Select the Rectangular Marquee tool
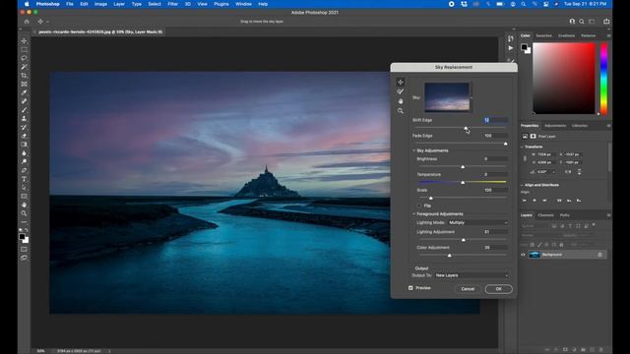Screen dimensions: 630x354 [24, 50]
